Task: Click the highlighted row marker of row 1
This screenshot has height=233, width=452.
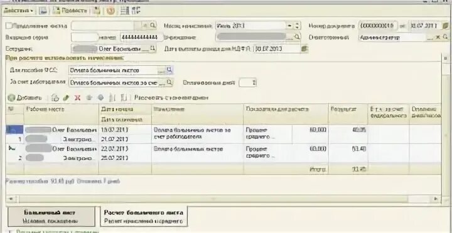Action: [x=14, y=130]
